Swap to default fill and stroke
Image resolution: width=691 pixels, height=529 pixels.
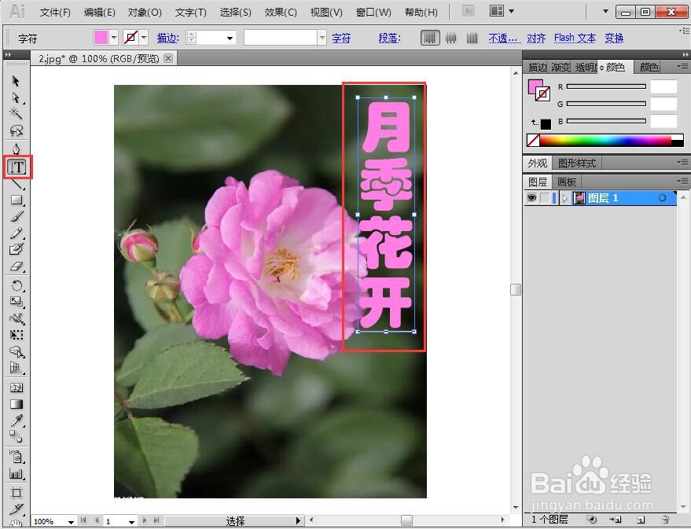pos(534,123)
